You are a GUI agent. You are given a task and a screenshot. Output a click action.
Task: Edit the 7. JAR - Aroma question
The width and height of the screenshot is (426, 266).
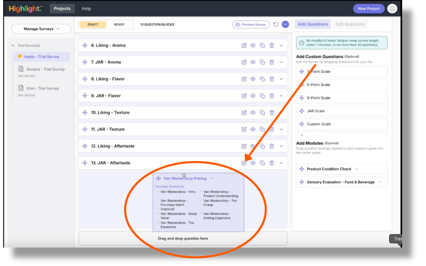244,62
